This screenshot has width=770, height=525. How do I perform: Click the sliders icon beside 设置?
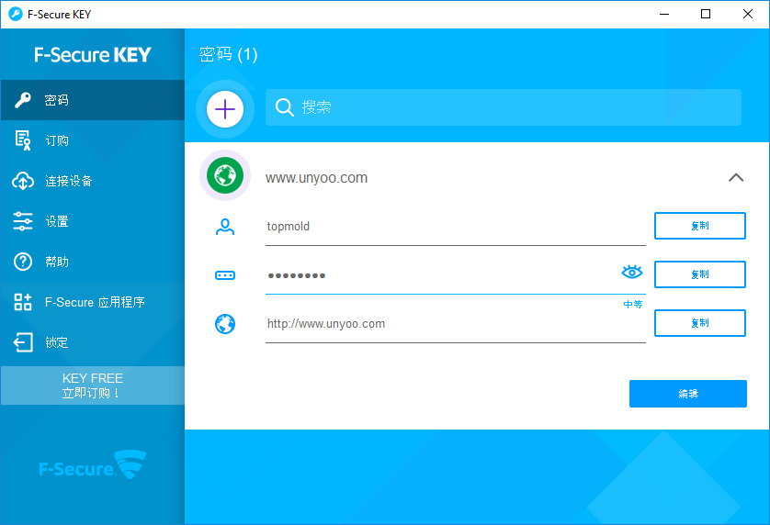(x=23, y=221)
